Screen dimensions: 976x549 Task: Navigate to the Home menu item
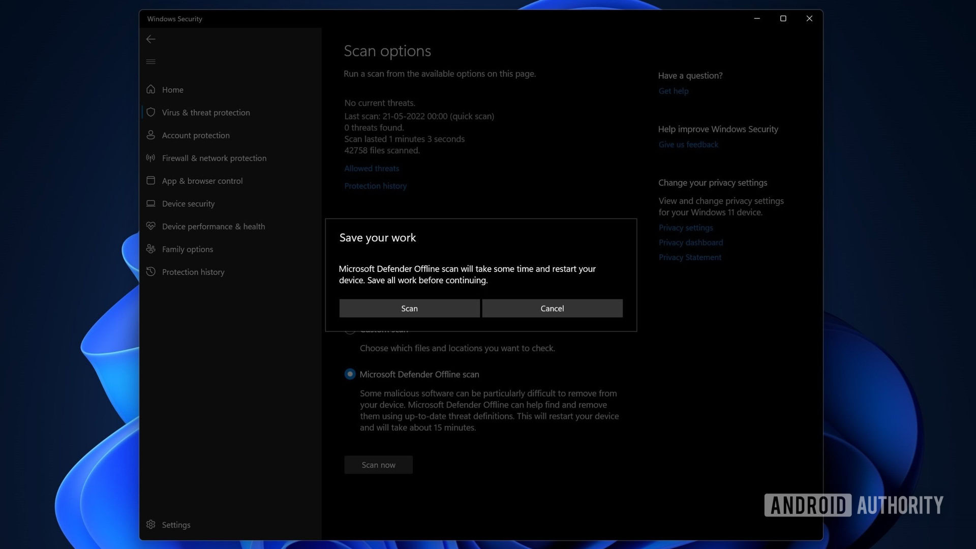[x=173, y=89]
